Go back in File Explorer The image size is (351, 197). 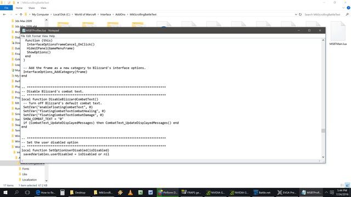4,14
